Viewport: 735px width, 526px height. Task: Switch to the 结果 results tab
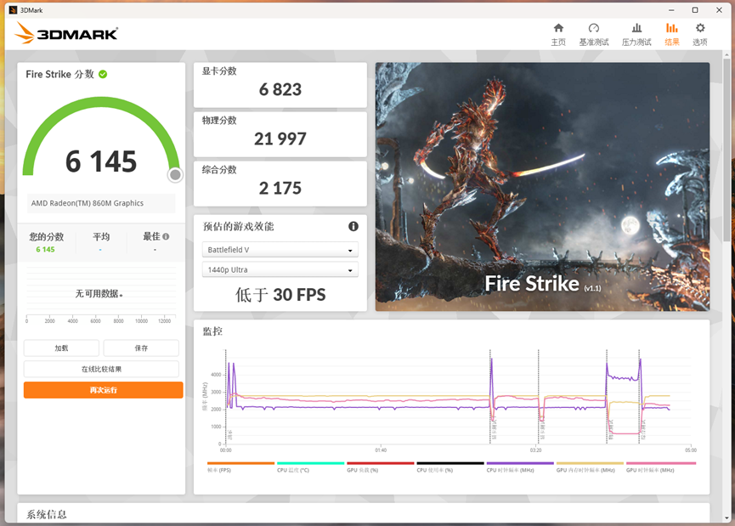point(671,34)
